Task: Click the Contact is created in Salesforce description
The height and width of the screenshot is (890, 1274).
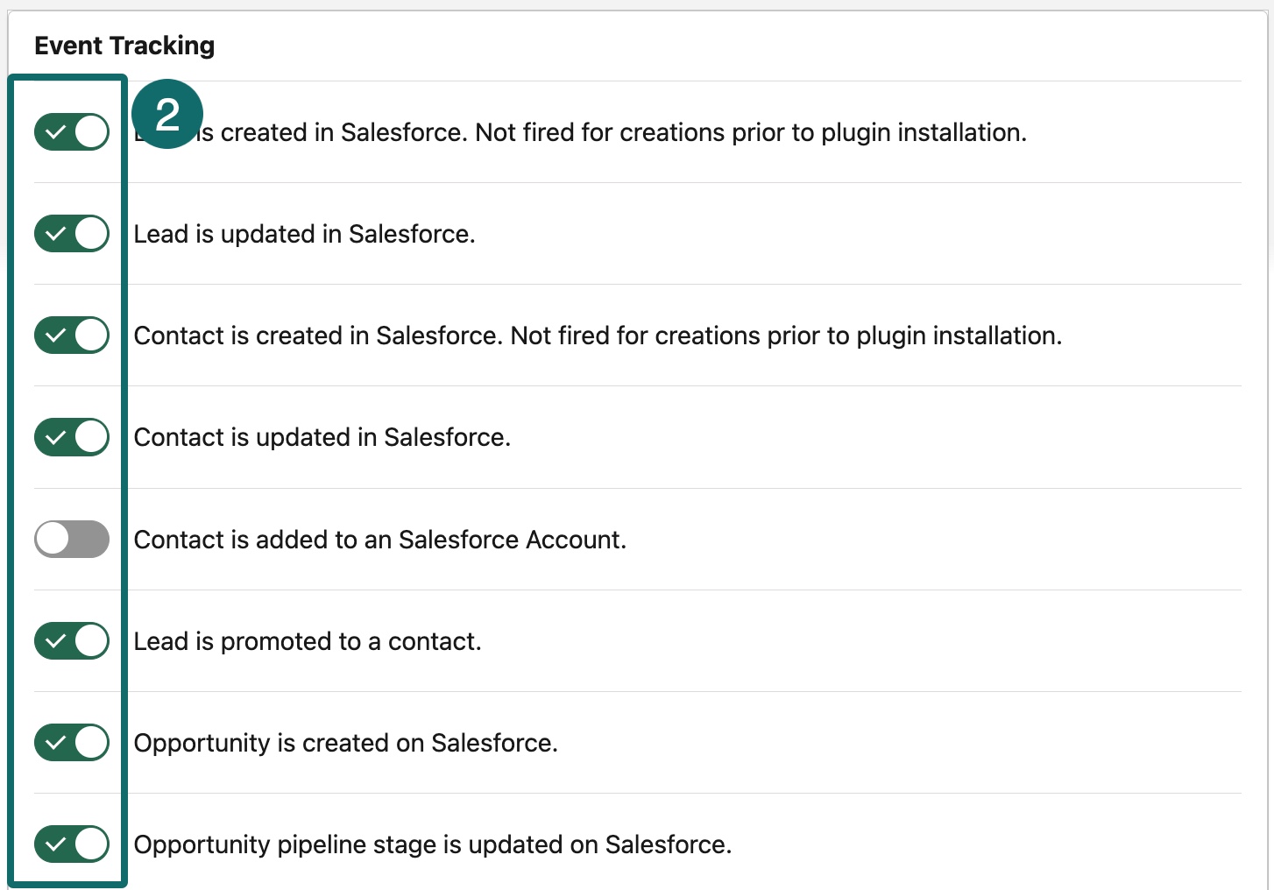Action: tap(598, 336)
